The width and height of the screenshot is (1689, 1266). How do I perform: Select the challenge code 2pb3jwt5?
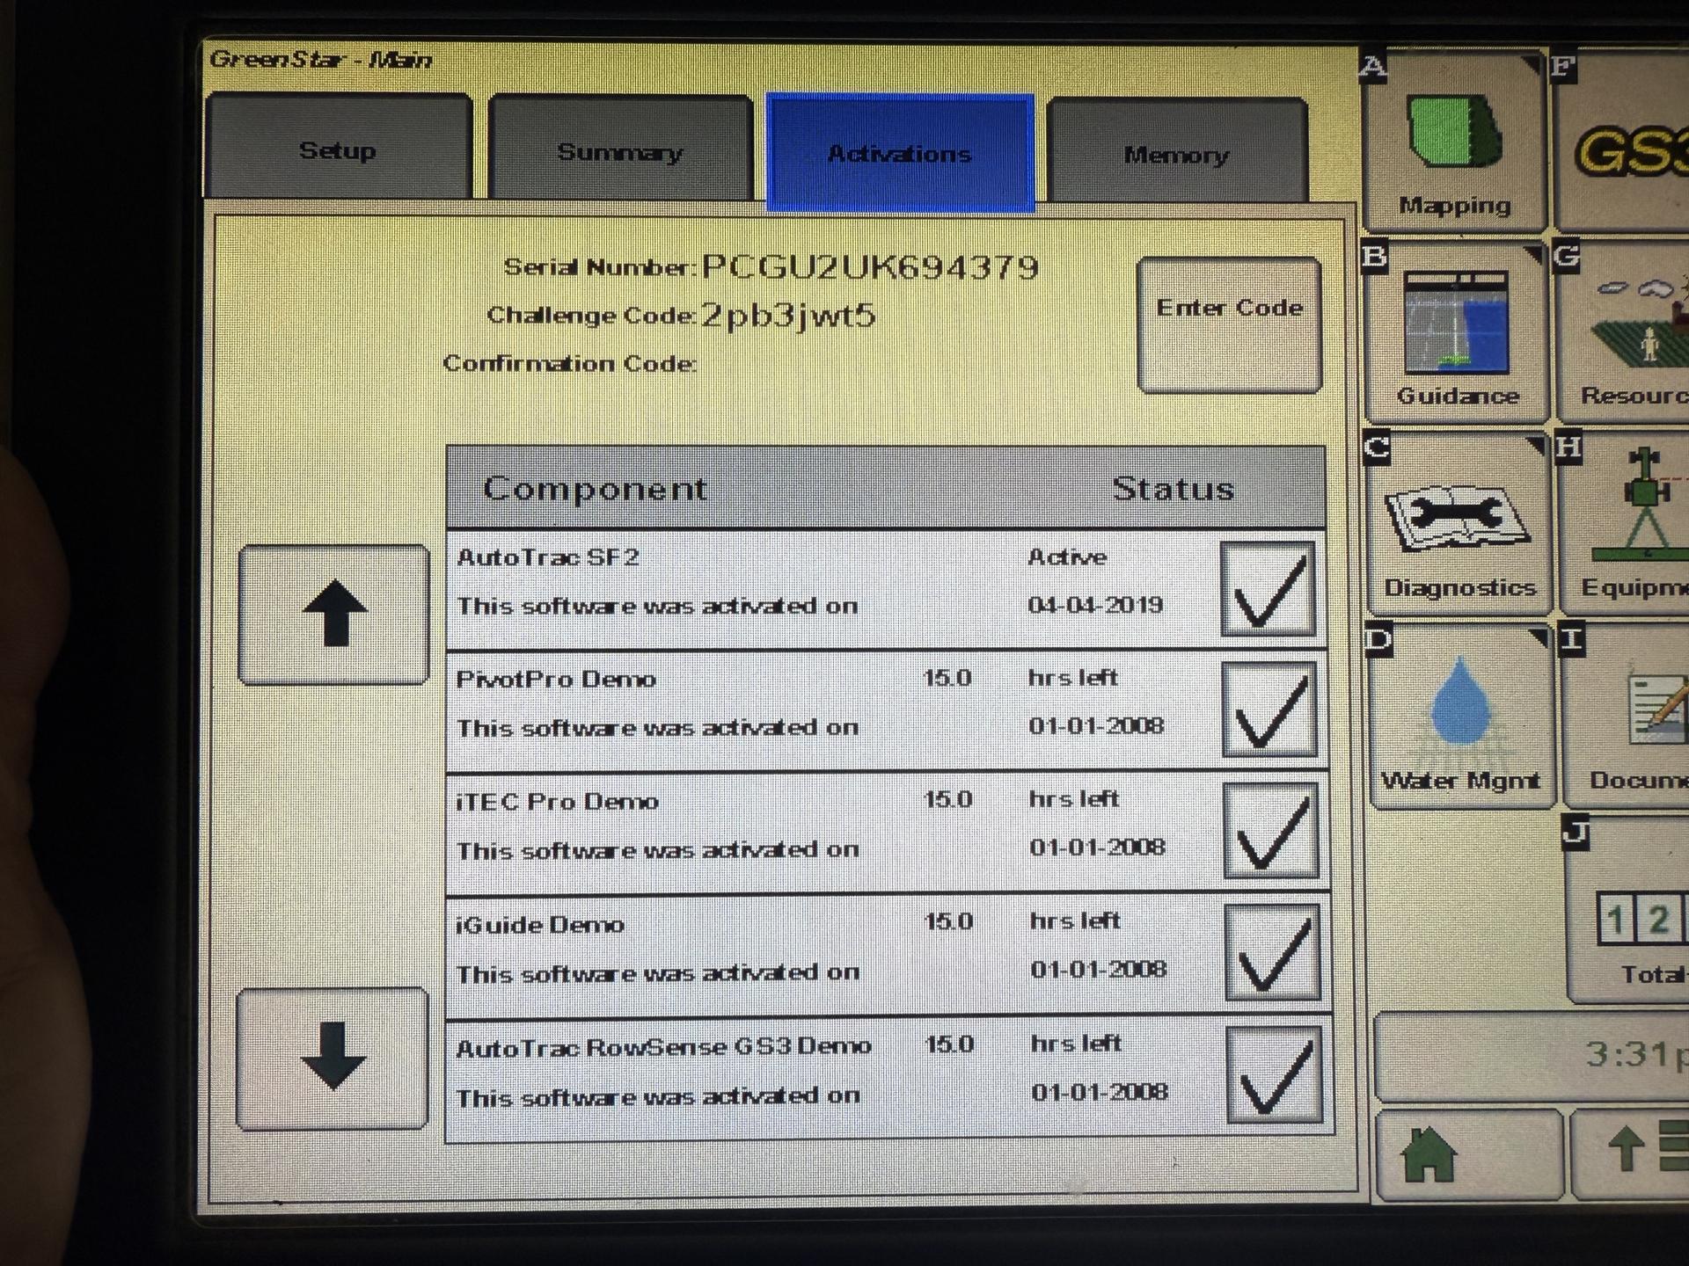point(788,316)
